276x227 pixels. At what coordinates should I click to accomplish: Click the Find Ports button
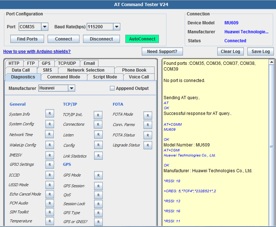[27, 39]
